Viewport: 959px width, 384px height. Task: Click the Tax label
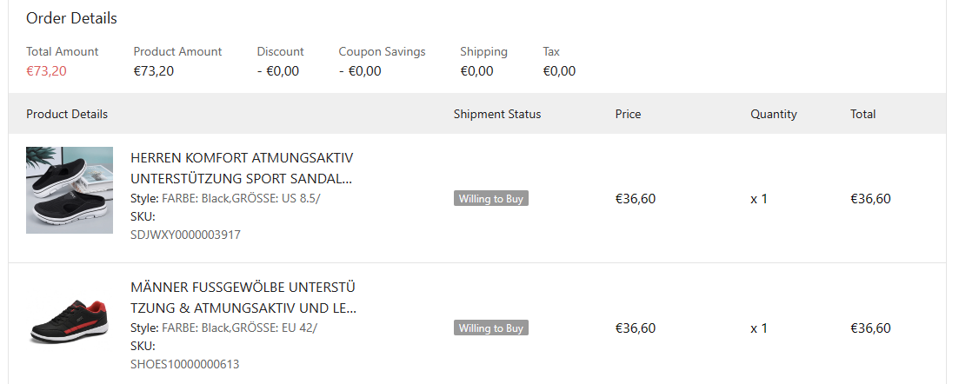551,51
